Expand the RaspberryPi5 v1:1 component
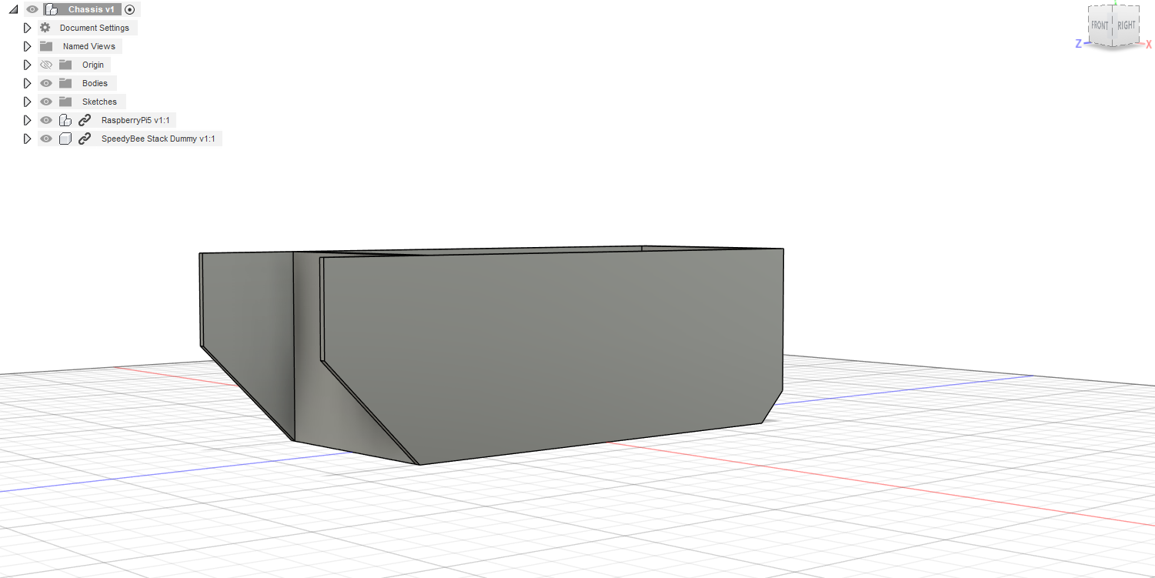The height and width of the screenshot is (578, 1155). tap(27, 120)
